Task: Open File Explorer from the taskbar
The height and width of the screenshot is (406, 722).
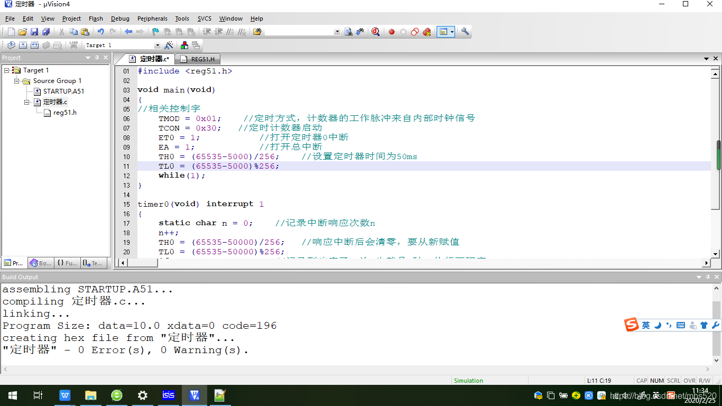Action: (90, 395)
